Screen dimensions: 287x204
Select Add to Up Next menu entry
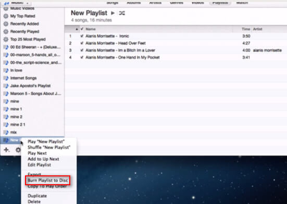click(x=43, y=159)
